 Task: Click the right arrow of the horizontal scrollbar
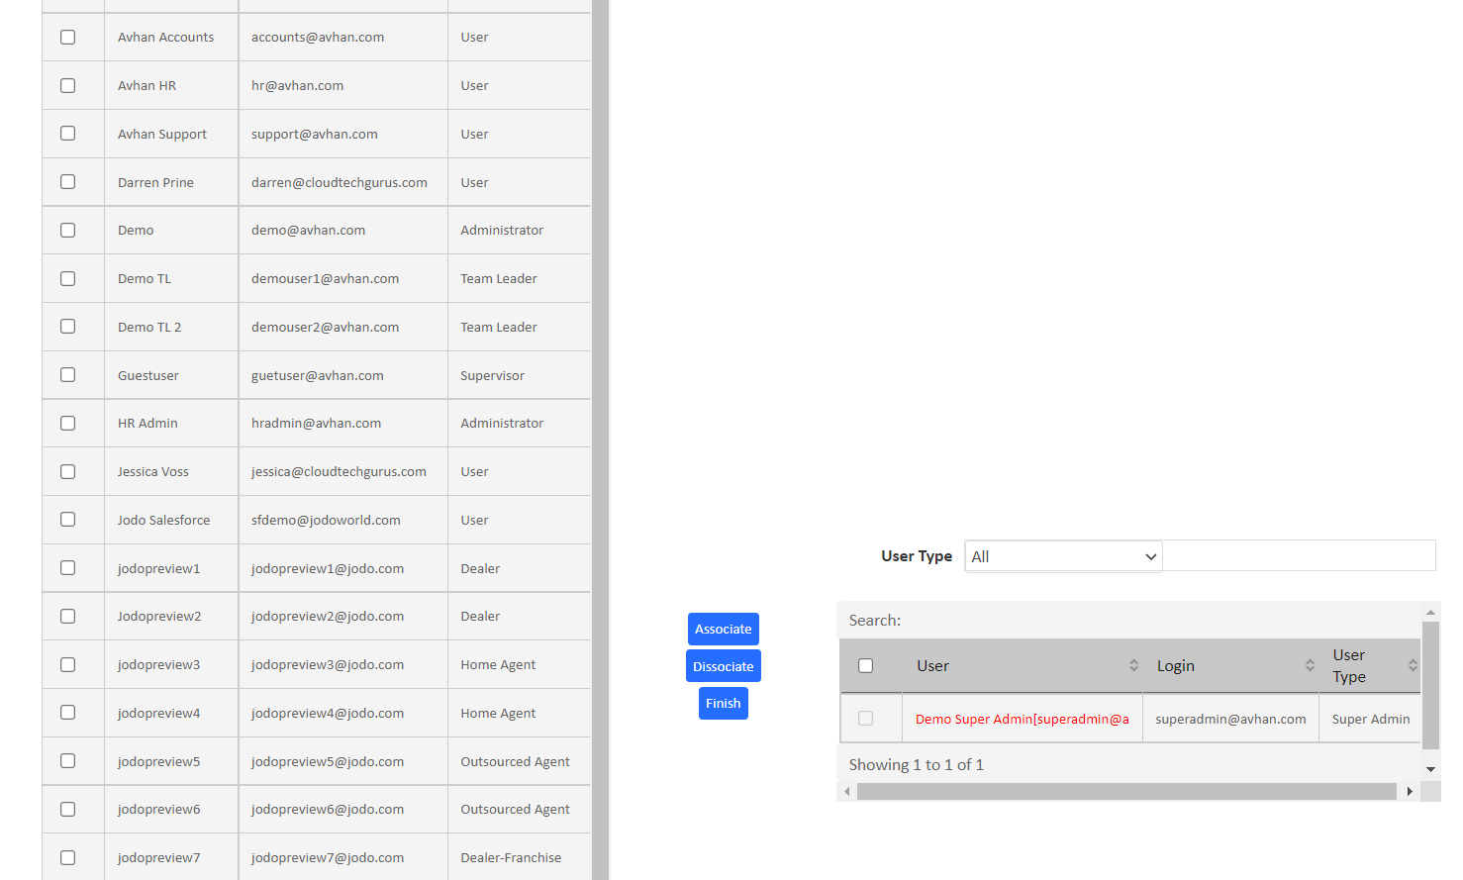coord(1410,791)
